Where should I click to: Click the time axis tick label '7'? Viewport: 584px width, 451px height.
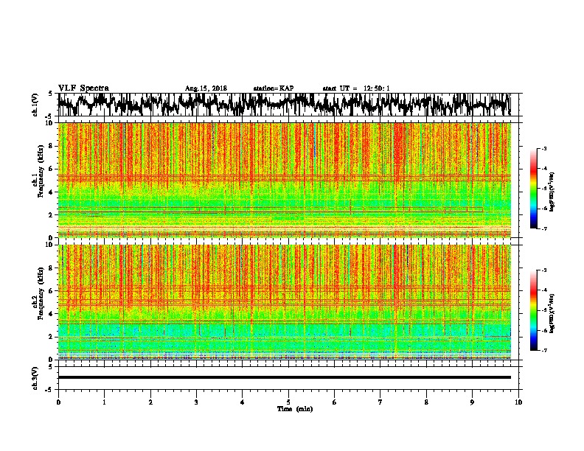pos(380,402)
